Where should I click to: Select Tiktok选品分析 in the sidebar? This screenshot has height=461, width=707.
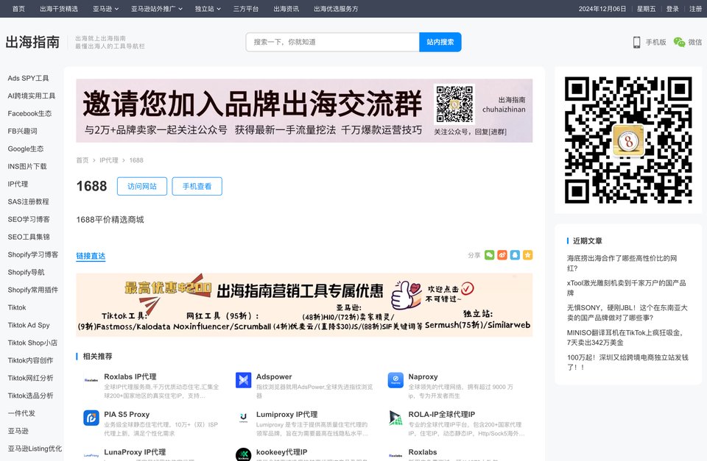tap(30, 396)
